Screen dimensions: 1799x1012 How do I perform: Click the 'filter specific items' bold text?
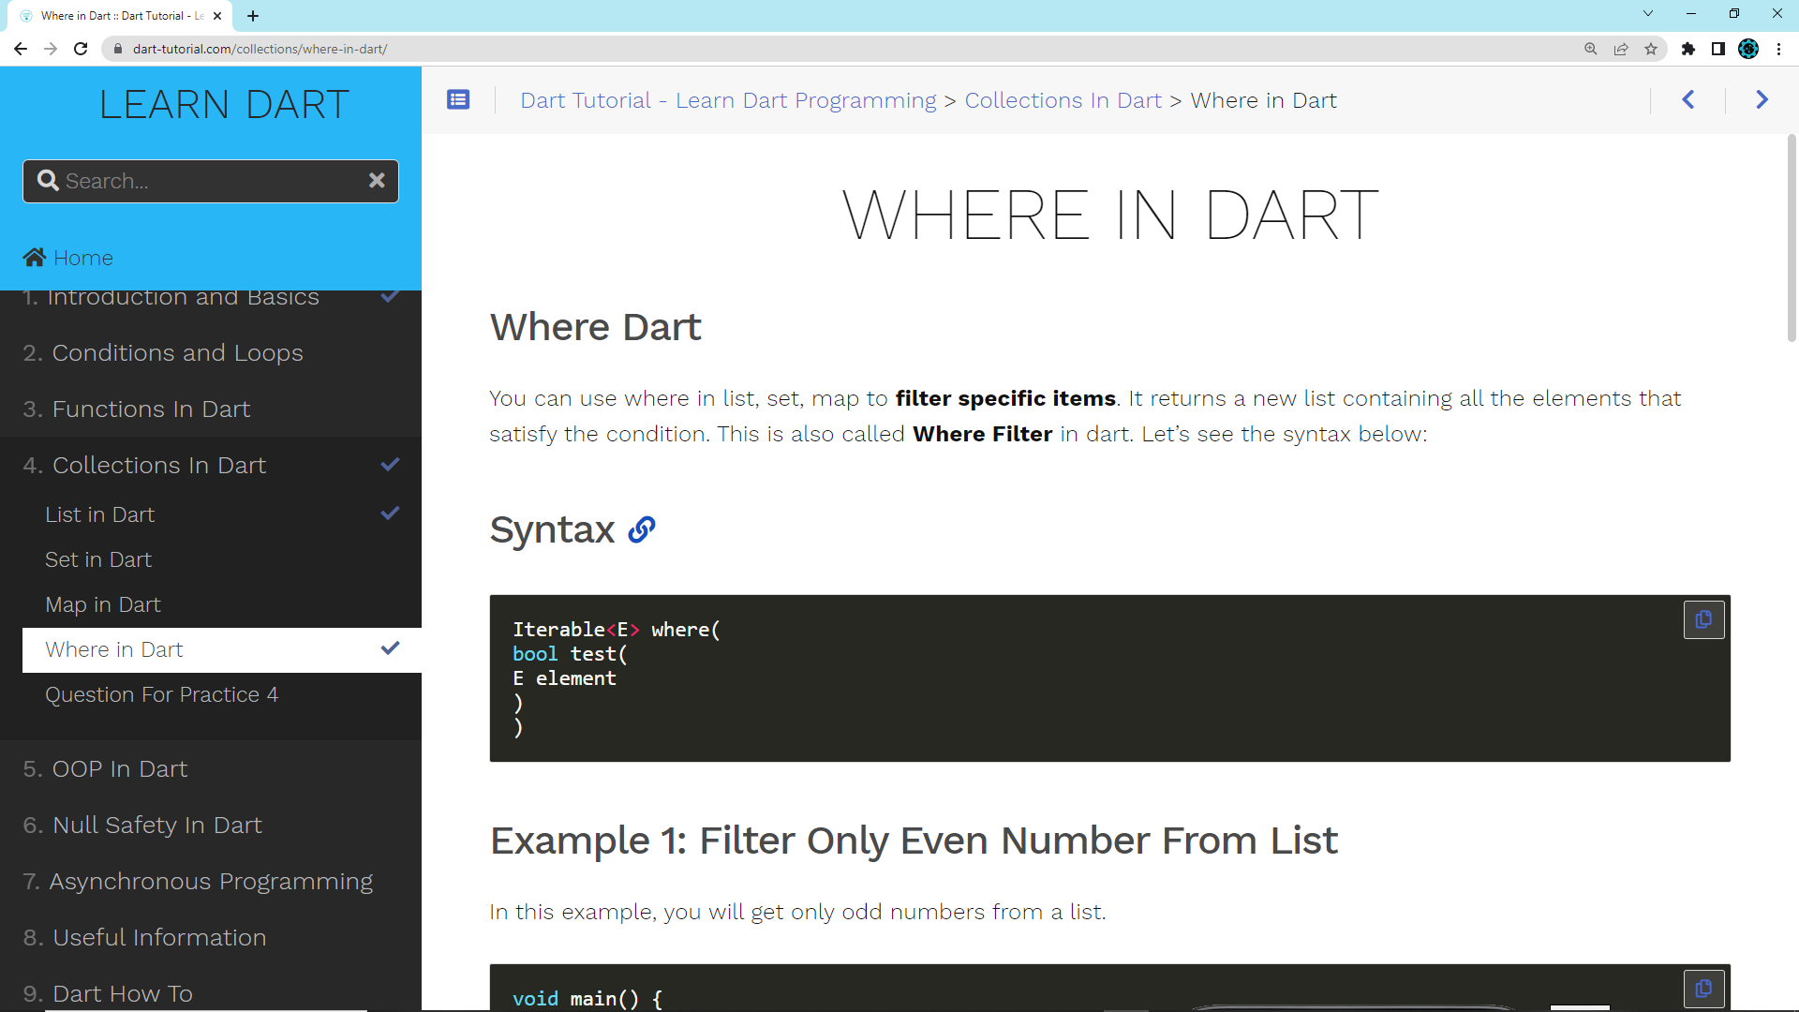tap(1005, 398)
